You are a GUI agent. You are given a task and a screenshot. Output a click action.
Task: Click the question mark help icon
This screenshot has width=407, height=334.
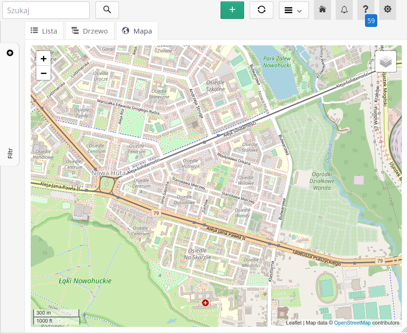(365, 9)
